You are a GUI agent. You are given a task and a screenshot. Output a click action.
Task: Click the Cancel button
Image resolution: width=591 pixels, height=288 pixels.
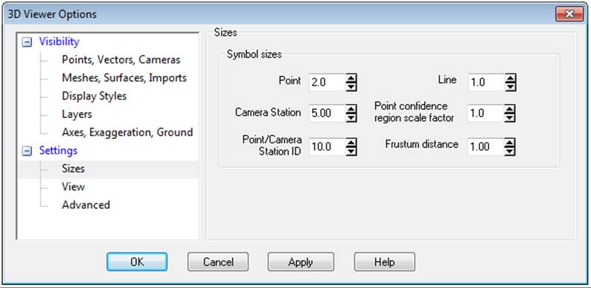click(218, 262)
